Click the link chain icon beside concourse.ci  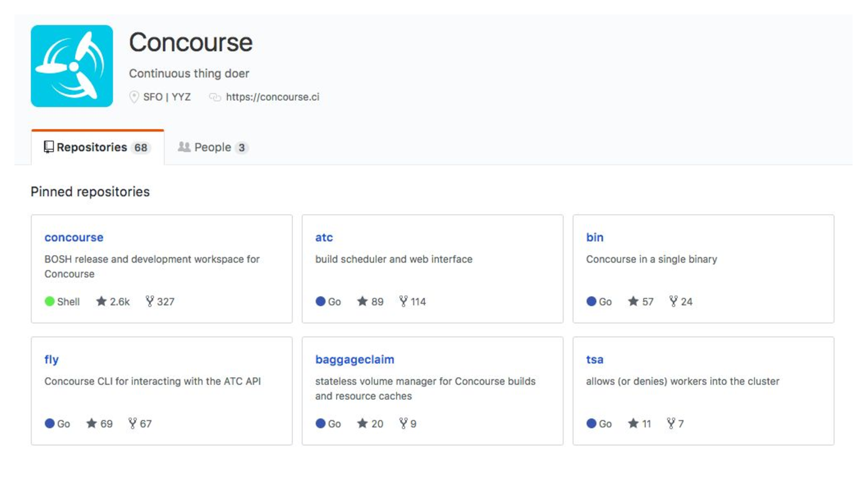215,97
